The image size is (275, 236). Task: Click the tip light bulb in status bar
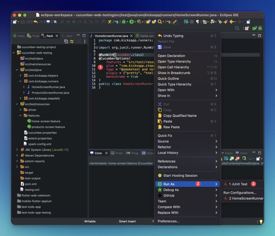(x=261, y=222)
